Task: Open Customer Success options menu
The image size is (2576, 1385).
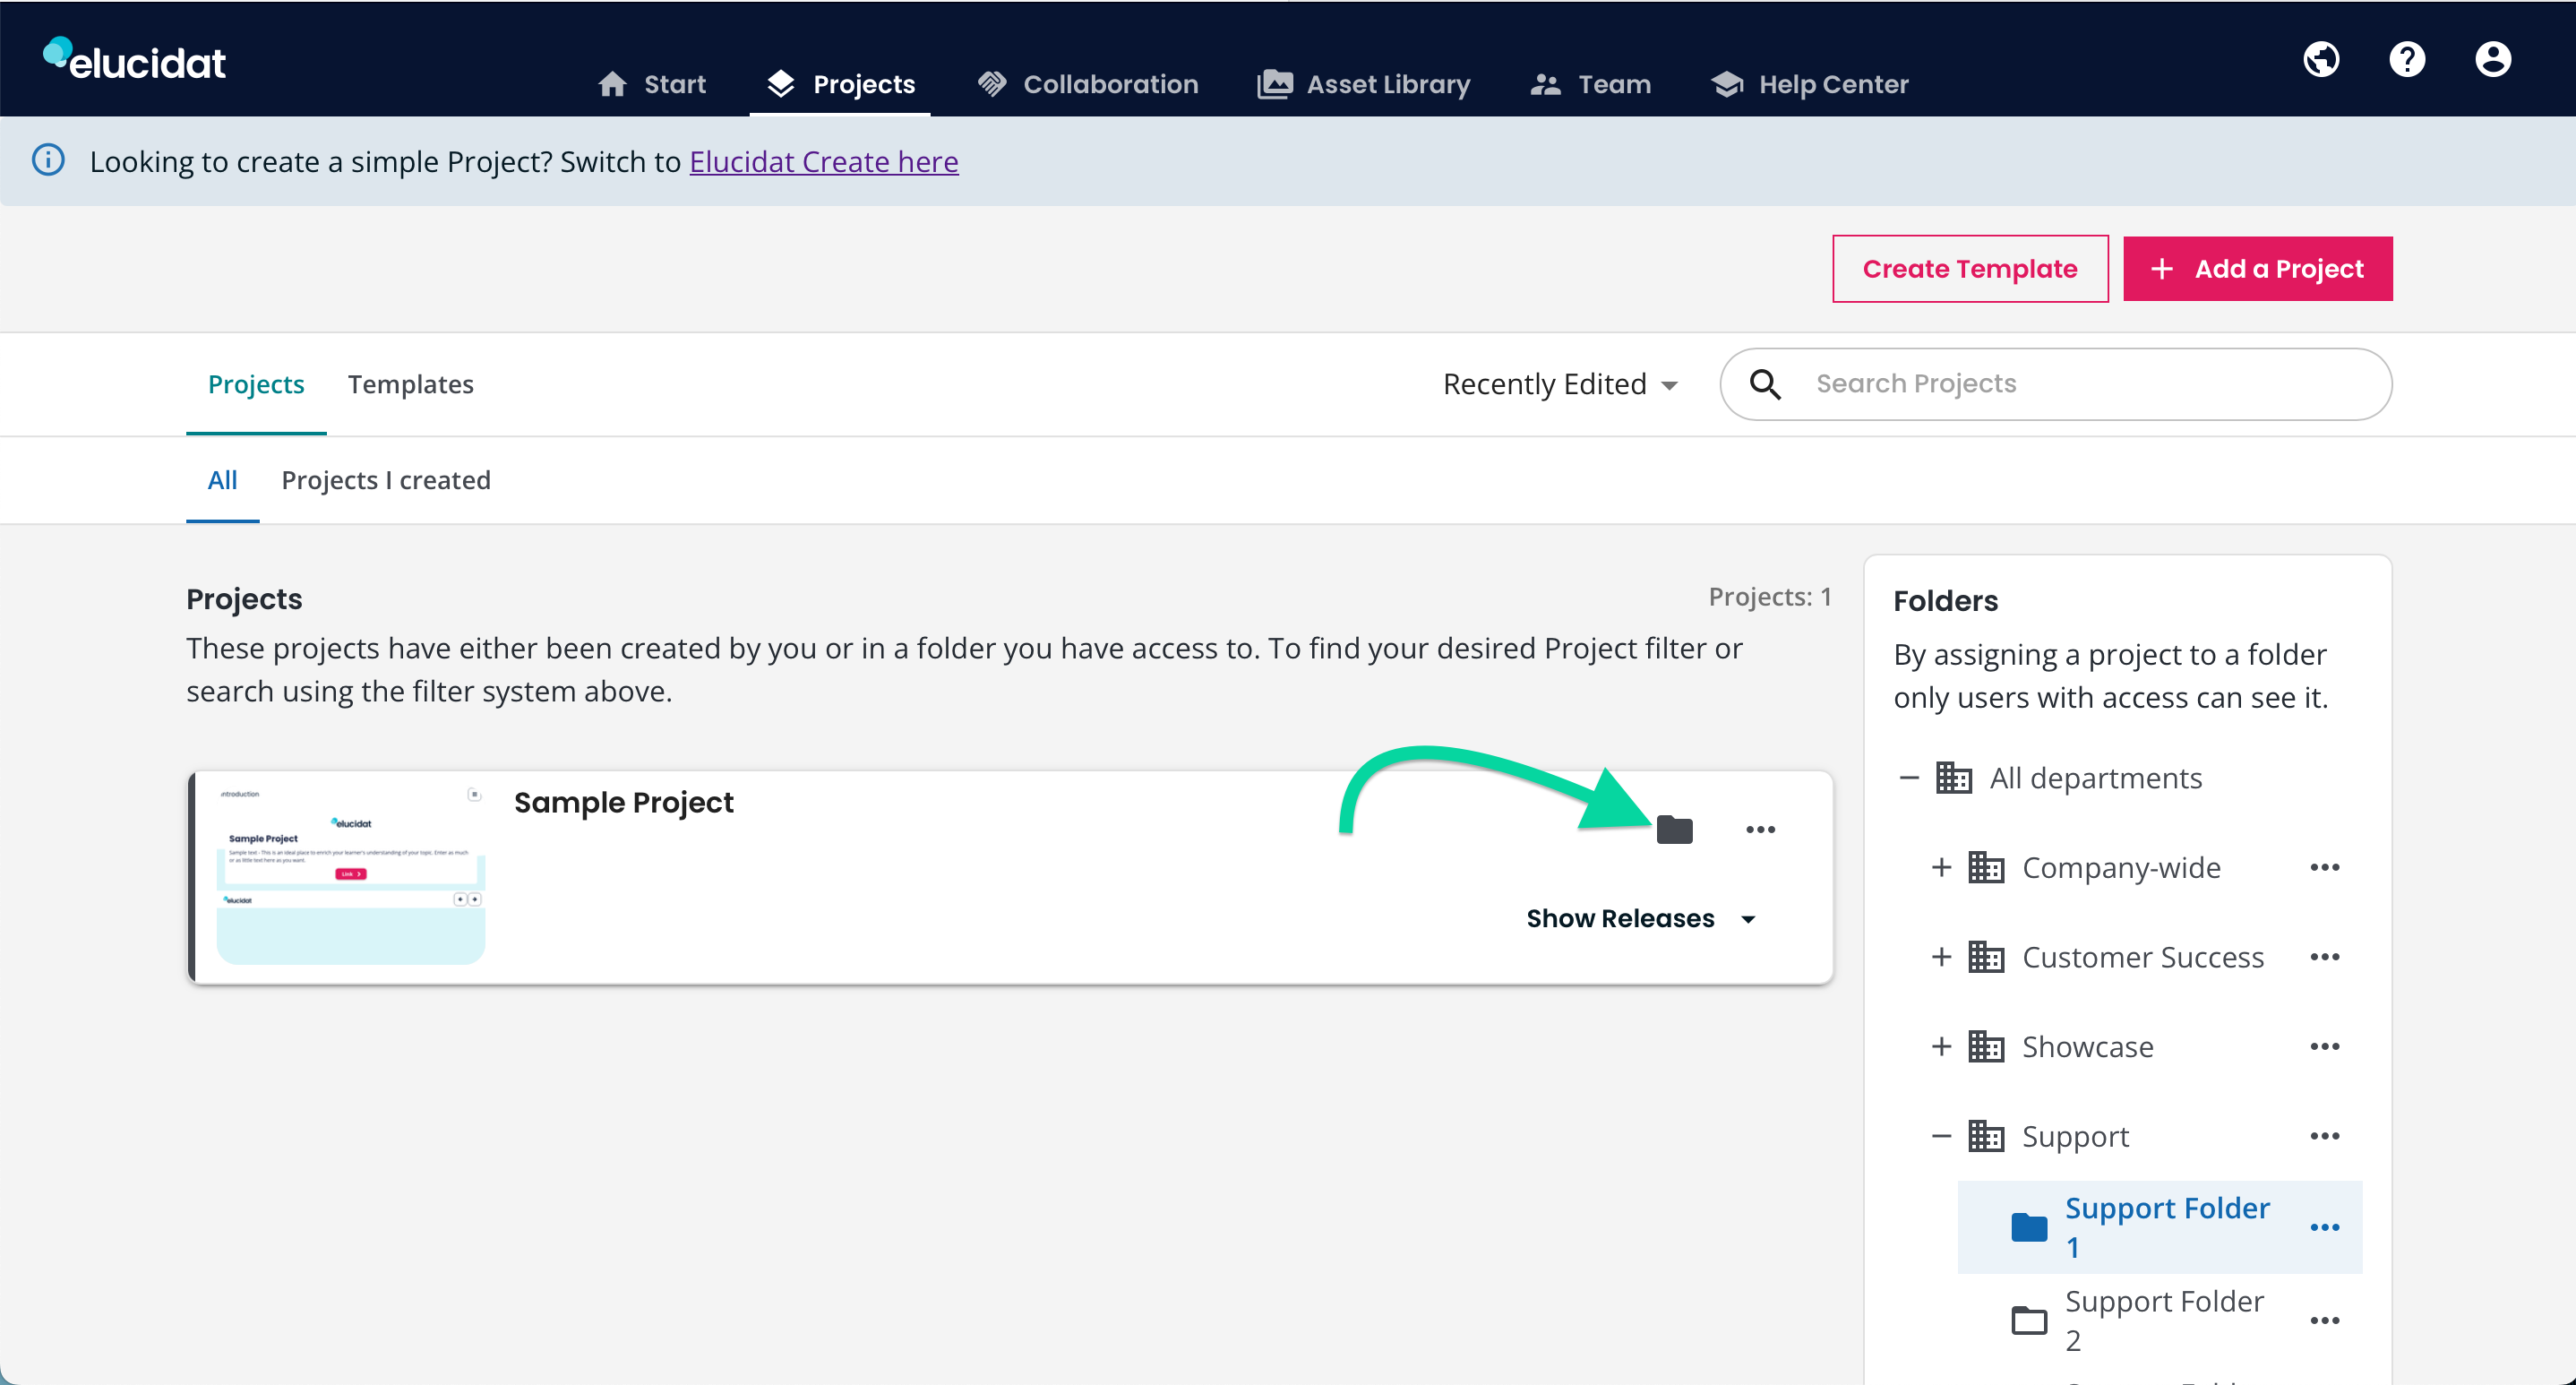Action: coord(2324,957)
